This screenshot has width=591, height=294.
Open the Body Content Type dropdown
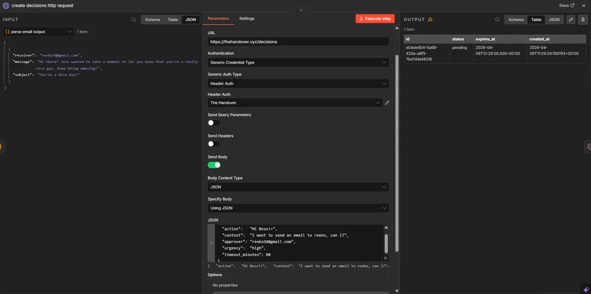[x=297, y=186]
